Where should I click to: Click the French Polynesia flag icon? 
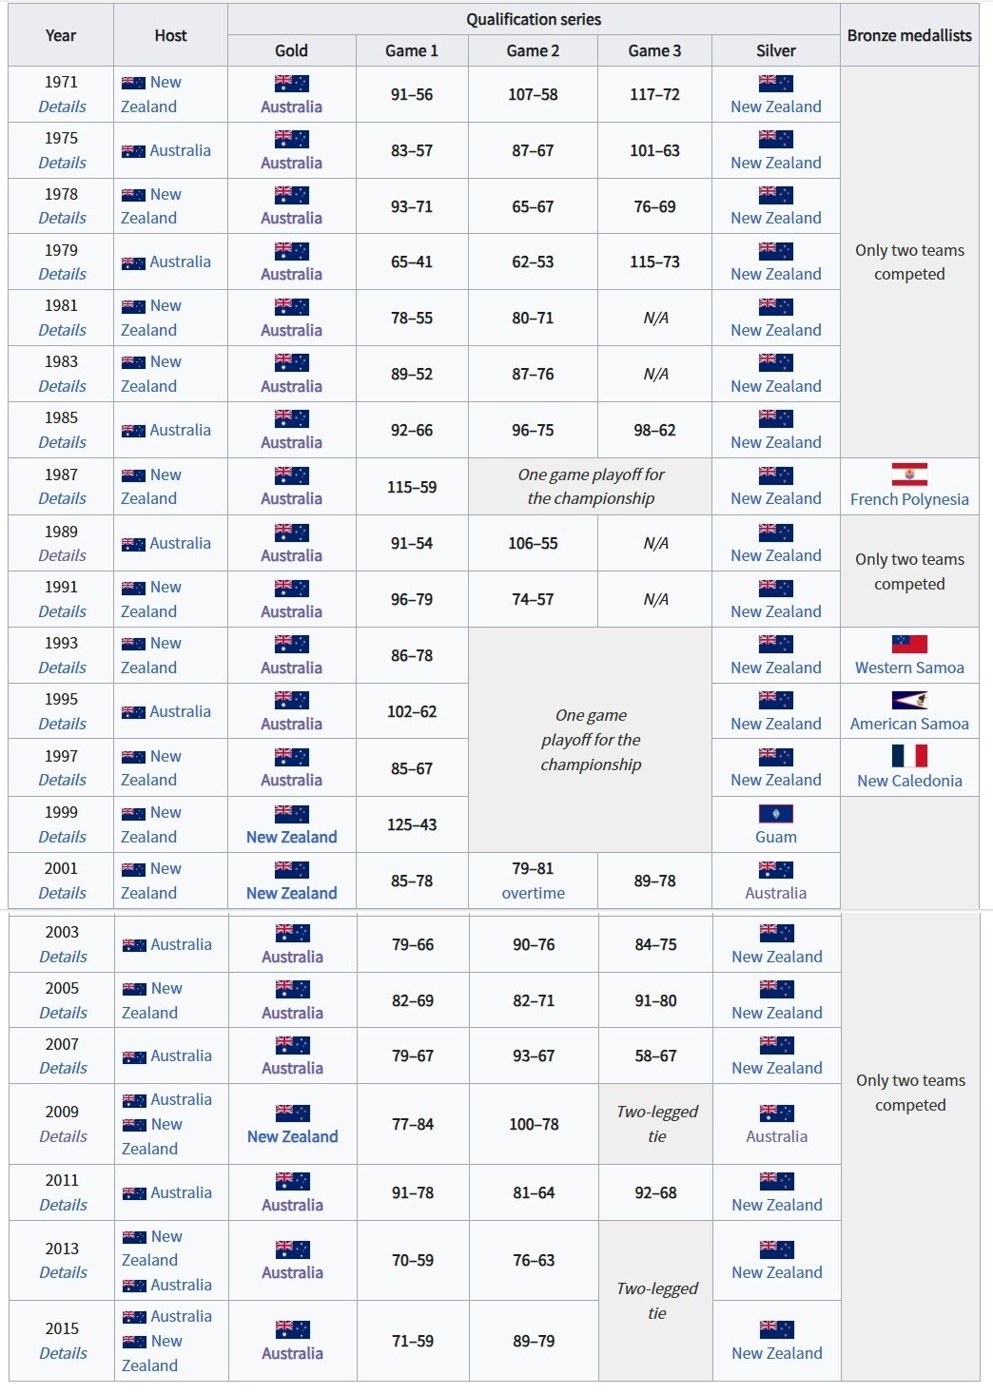pyautogui.click(x=909, y=474)
